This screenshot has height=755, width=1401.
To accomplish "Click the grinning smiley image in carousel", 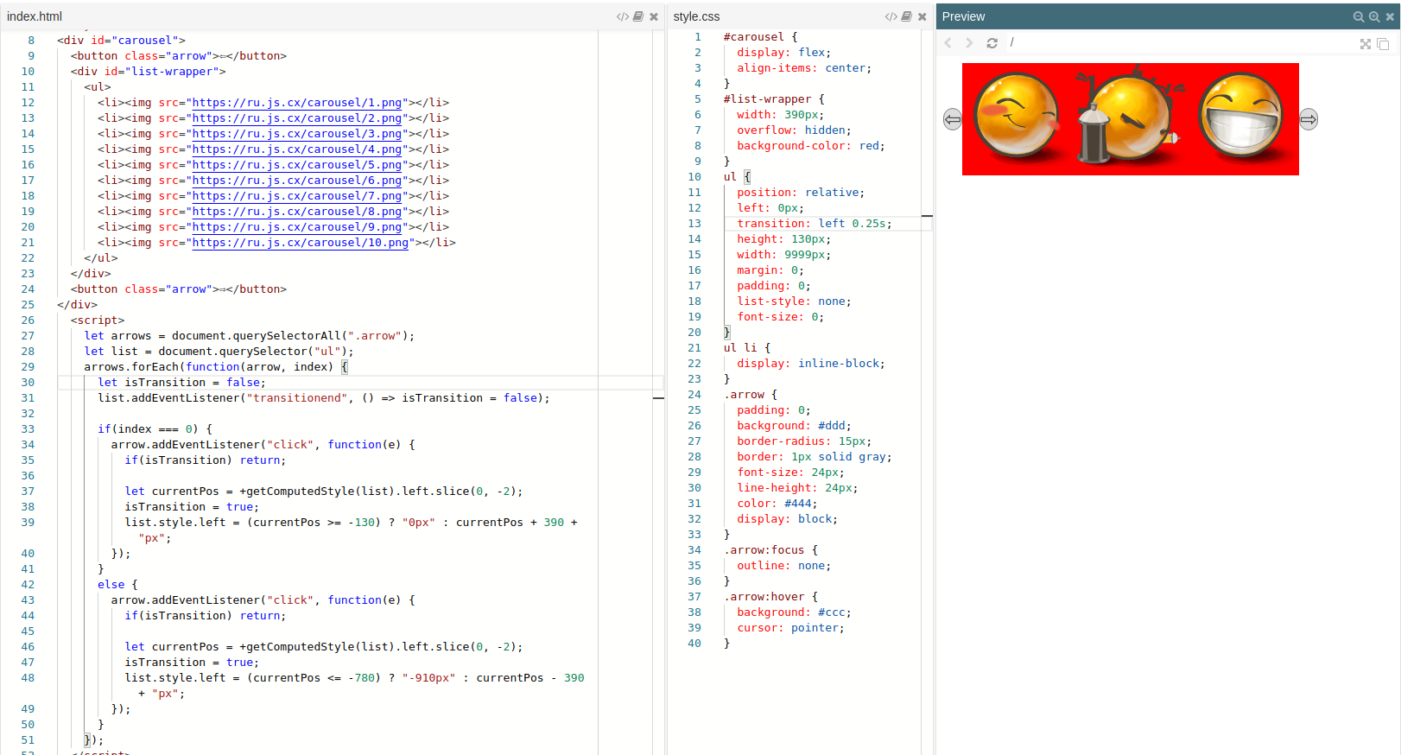I will (x=1241, y=118).
